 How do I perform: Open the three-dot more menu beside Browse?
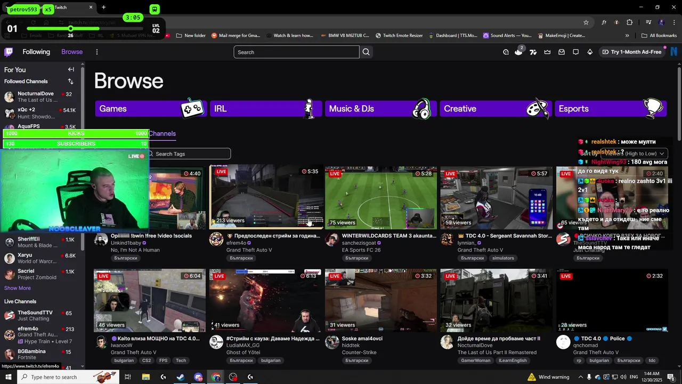tap(97, 52)
